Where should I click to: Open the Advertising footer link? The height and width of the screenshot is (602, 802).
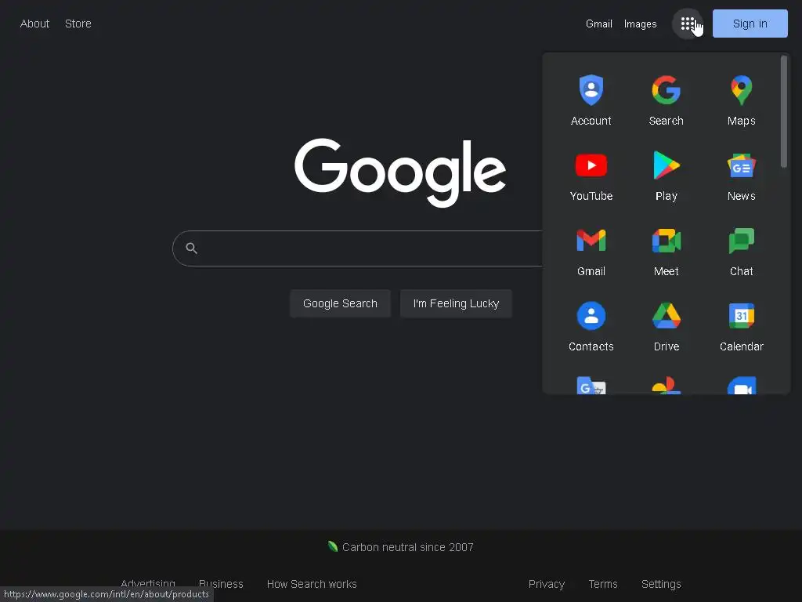tap(148, 583)
